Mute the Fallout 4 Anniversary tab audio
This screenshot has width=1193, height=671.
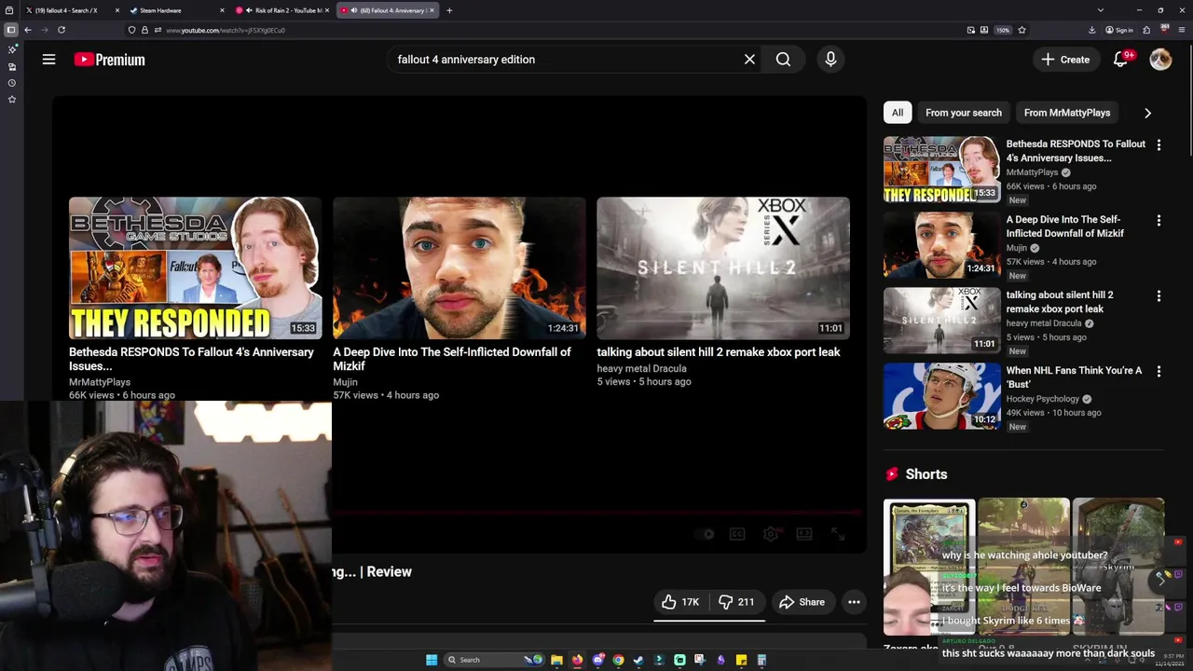[x=354, y=10]
